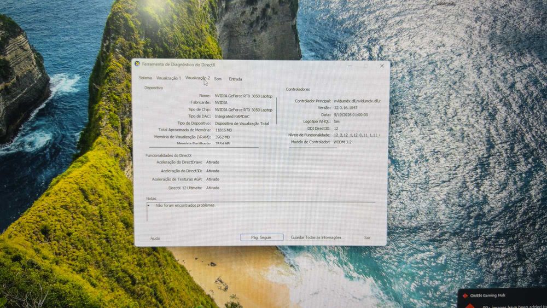Select the Visualização 2 tab
Image resolution: width=547 pixels, height=308 pixels.
[x=197, y=78]
